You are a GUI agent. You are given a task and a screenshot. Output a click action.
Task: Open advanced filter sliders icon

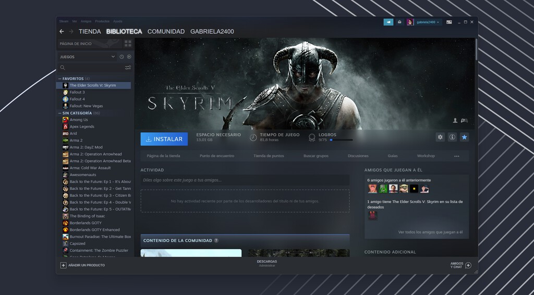128,68
